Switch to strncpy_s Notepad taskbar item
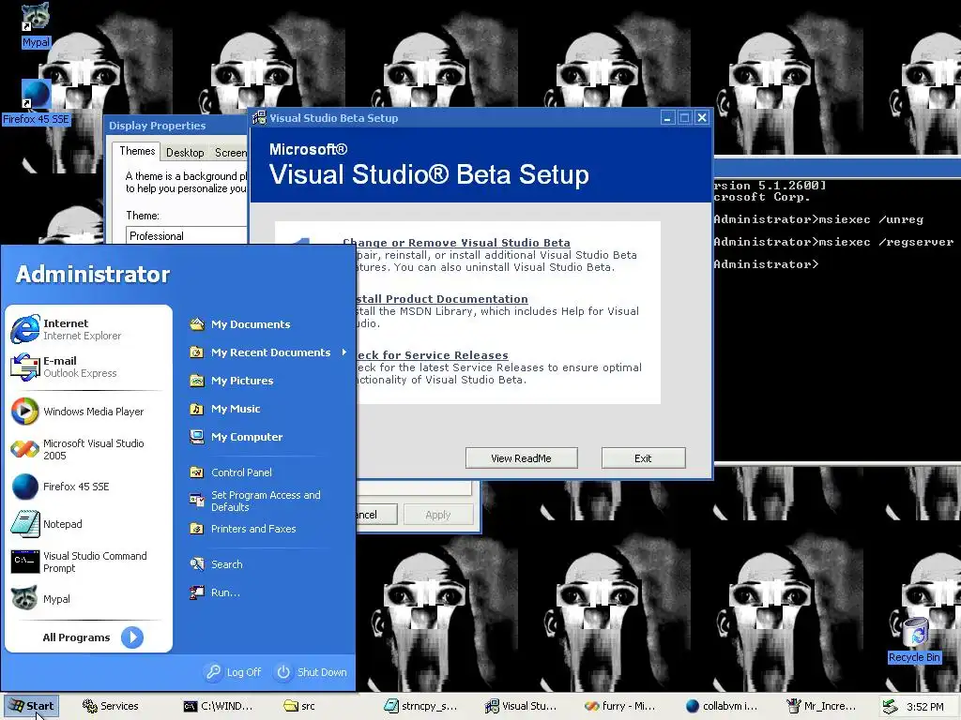Image resolution: width=961 pixels, height=720 pixels. pos(420,706)
